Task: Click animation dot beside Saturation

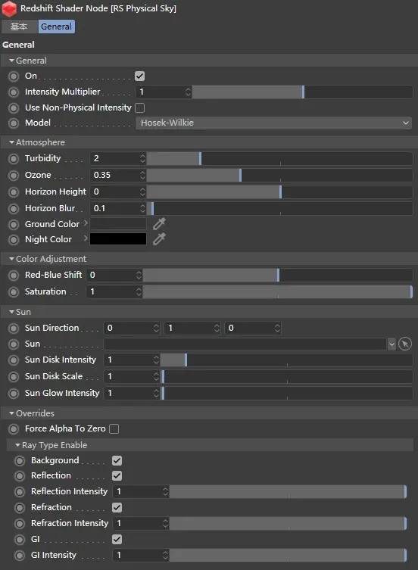Action: point(14,292)
